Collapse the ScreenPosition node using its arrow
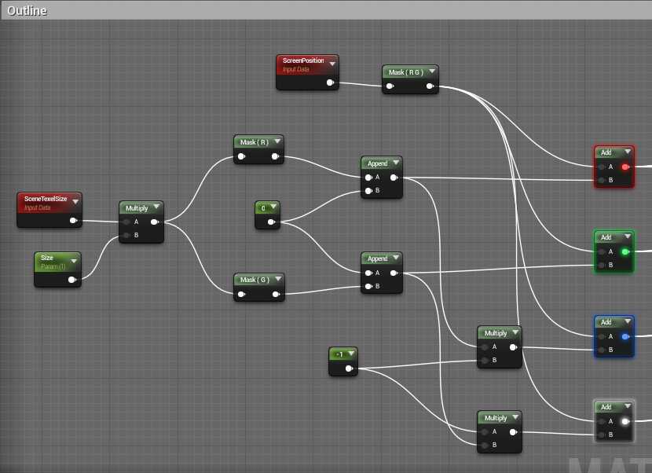Viewport: 652px width, 473px height. coord(332,64)
